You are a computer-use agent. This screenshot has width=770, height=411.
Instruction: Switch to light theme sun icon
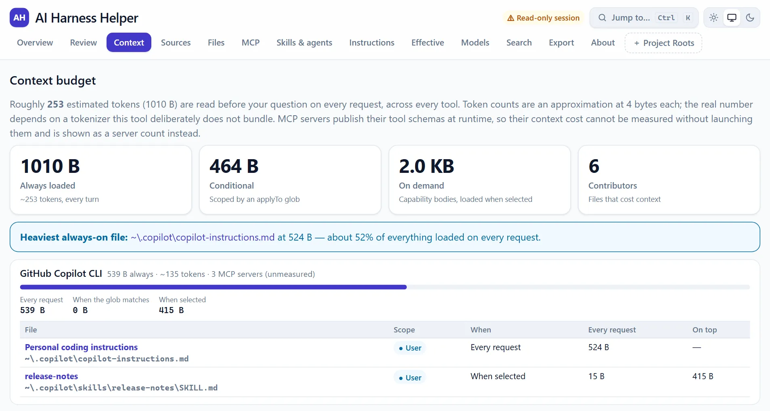coord(714,18)
